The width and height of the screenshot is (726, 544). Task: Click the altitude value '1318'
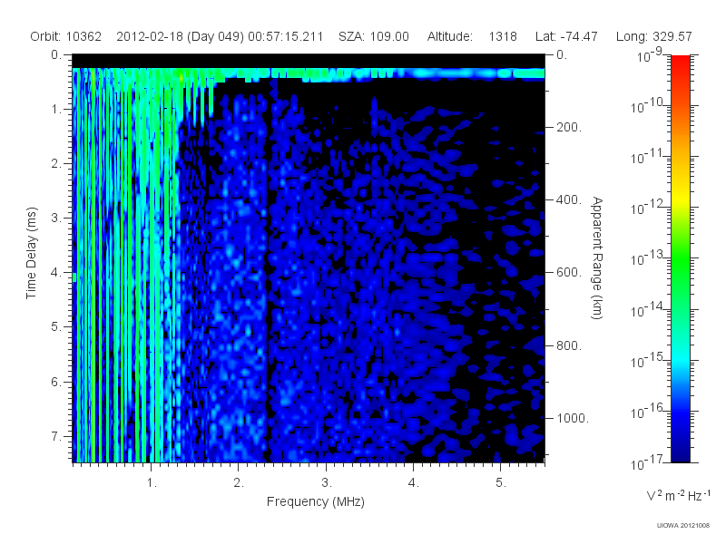pyautogui.click(x=503, y=36)
